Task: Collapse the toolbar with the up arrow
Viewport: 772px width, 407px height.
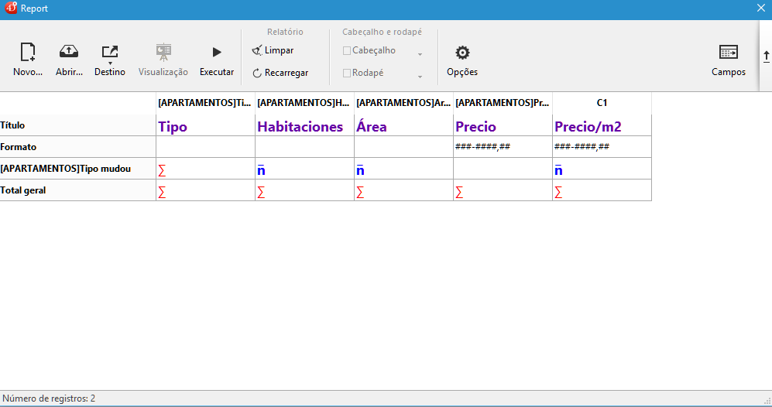Action: 766,56
